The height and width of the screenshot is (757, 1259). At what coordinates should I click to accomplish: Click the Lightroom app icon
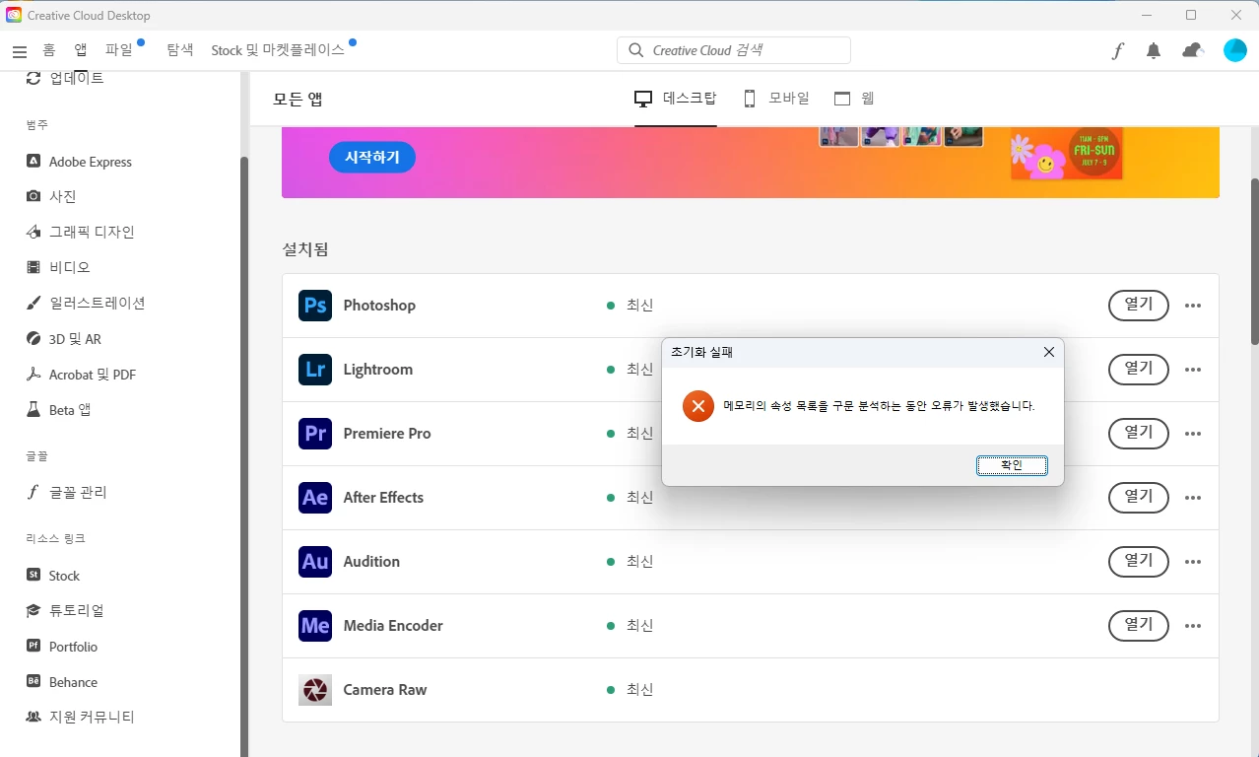pos(315,370)
